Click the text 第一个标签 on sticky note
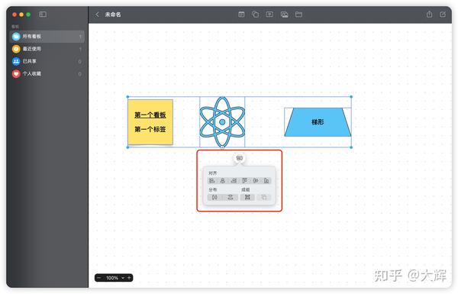 [150, 130]
